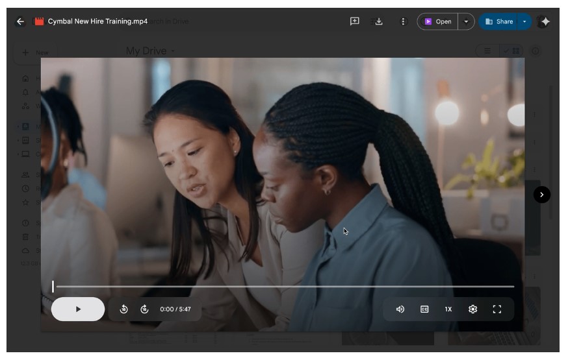This screenshot has height=360, width=568.
Task: Mute the video volume
Action: pos(400,309)
